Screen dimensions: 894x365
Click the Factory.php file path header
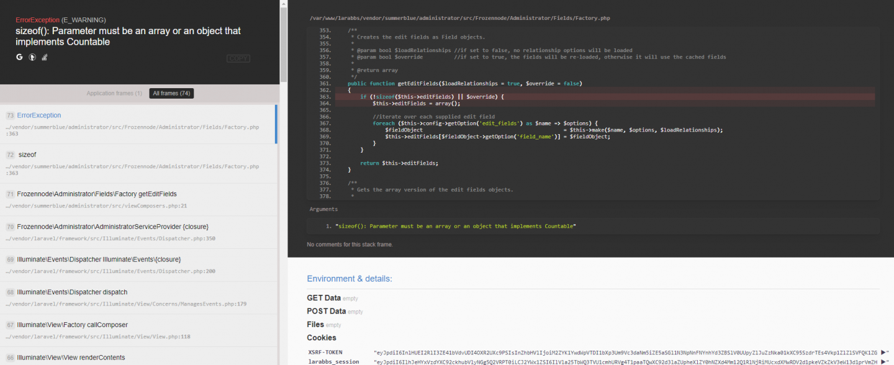pyautogui.click(x=459, y=19)
